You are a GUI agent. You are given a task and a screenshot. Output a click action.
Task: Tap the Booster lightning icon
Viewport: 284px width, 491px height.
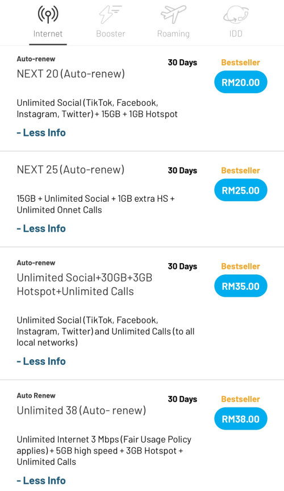tap(111, 14)
